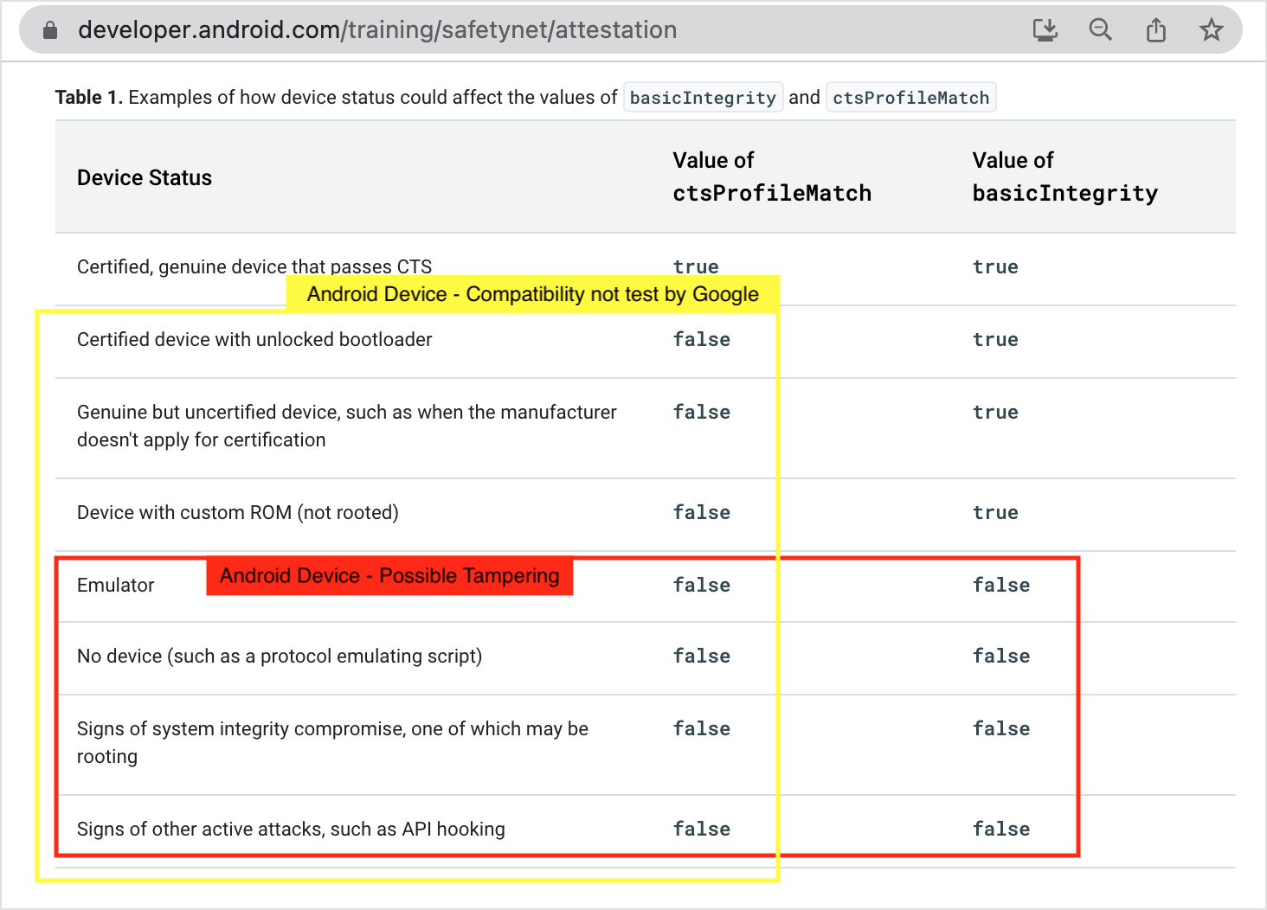Open the page share icon
Image resolution: width=1267 pixels, height=910 pixels.
(x=1155, y=29)
